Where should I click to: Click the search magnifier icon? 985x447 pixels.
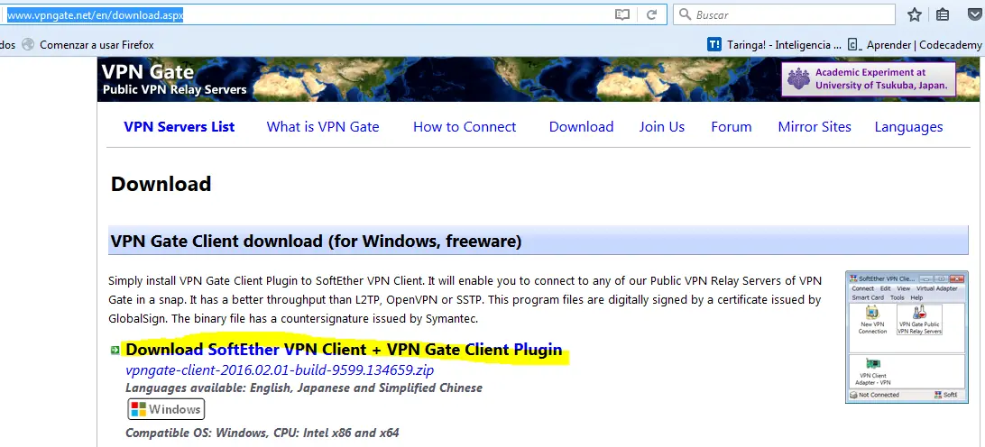click(686, 14)
